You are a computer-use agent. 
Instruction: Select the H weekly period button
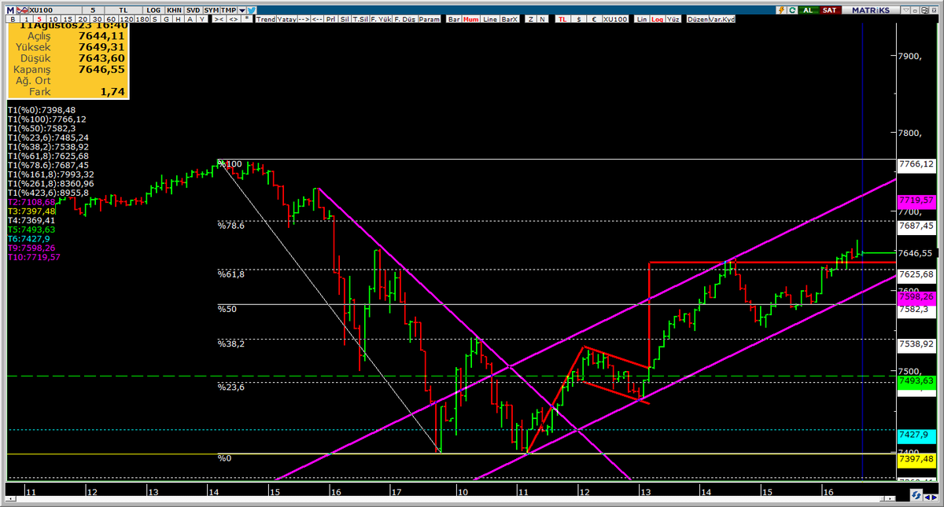(179, 19)
